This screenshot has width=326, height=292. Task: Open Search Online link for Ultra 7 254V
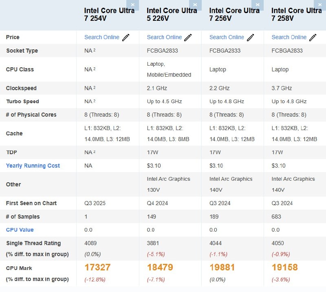(x=101, y=37)
